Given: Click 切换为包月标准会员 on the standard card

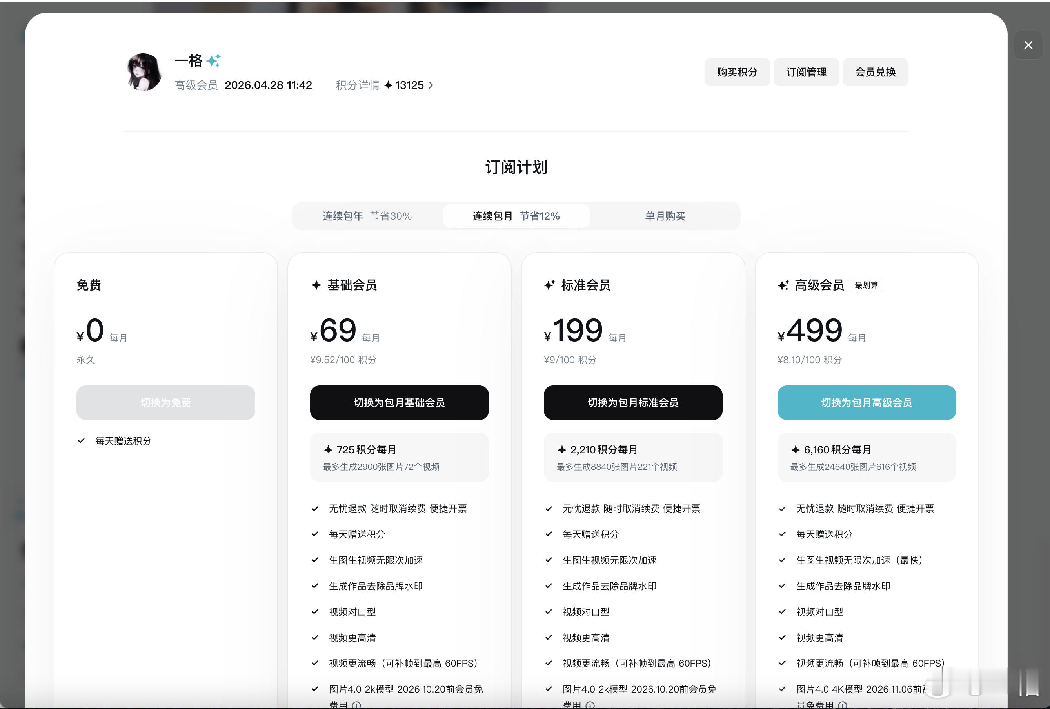Looking at the screenshot, I should tap(632, 403).
